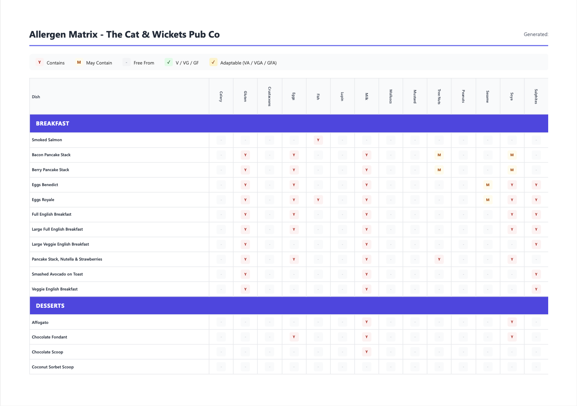The width and height of the screenshot is (577, 406).
Task: Click the Lupin column header
Action: pos(342,97)
